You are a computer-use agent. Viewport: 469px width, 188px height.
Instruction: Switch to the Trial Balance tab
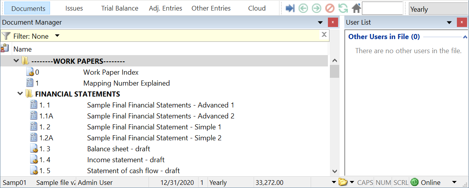[120, 8]
